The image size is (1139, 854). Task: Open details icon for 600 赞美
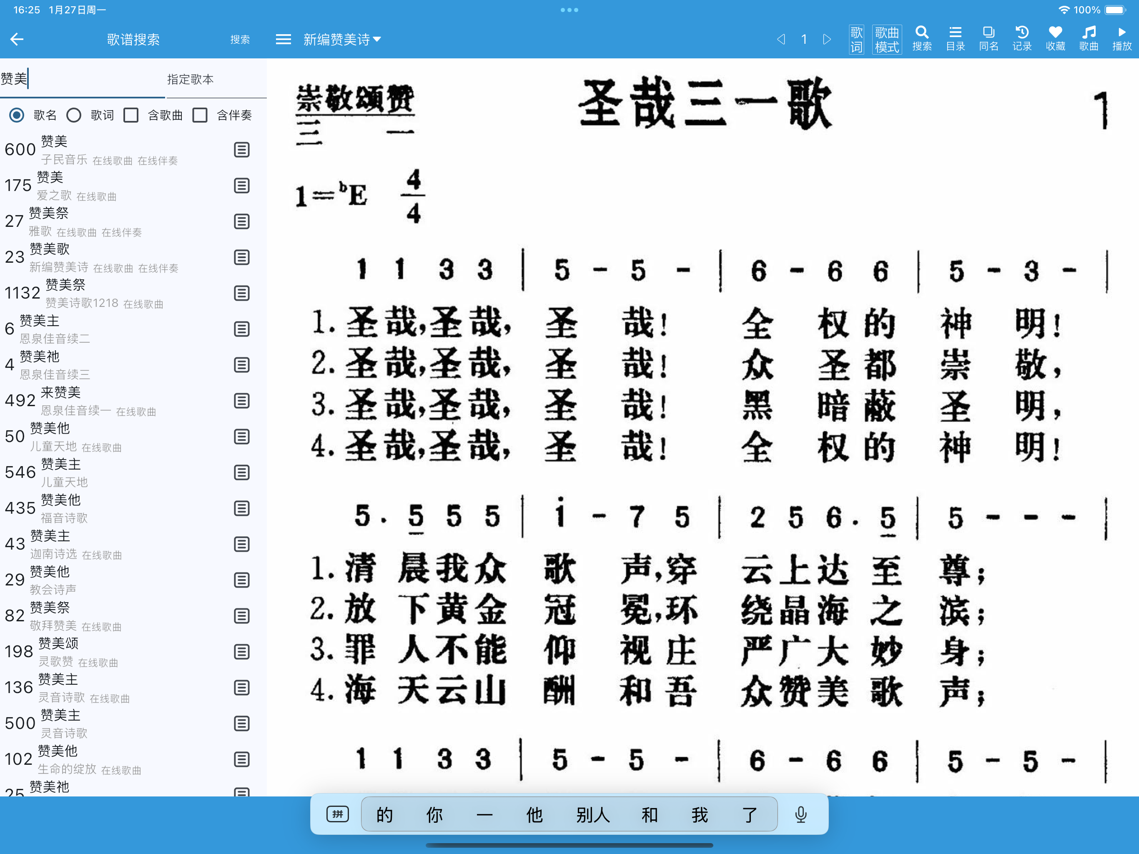click(241, 150)
